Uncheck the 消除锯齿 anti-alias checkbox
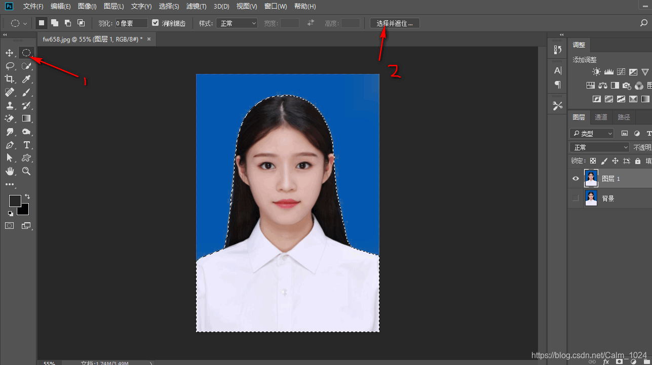Image resolution: width=652 pixels, height=365 pixels. coord(155,23)
